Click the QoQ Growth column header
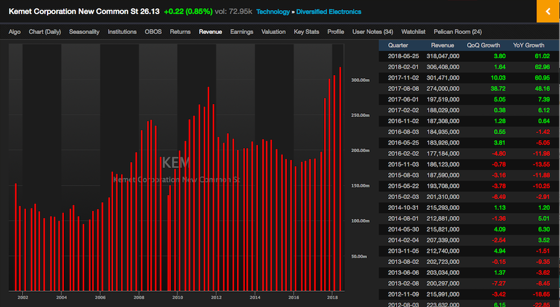Screen dimensions: 560x307 tap(484, 45)
